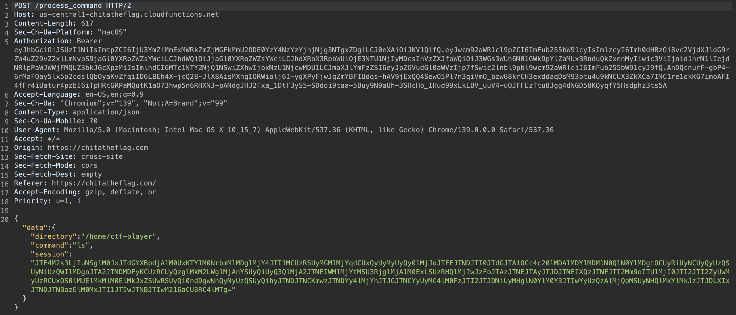The width and height of the screenshot is (736, 315).
Task: Click the Origin https://chitatheflag.com value
Action: 98,148
